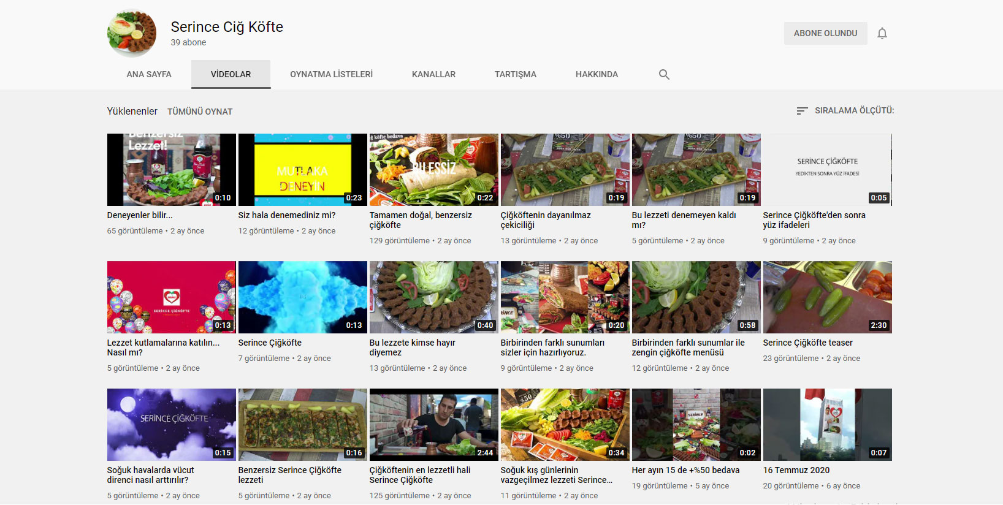Click the Yüklenenler section heading
This screenshot has width=1003, height=505.
(x=132, y=111)
